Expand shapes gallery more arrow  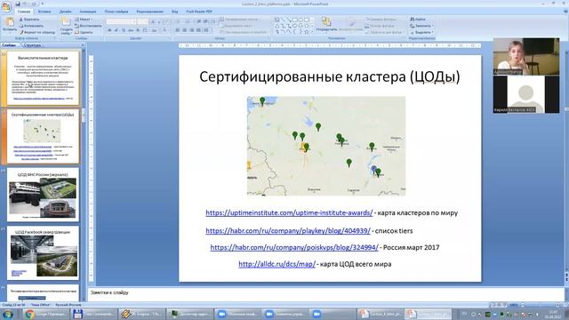click(312, 32)
